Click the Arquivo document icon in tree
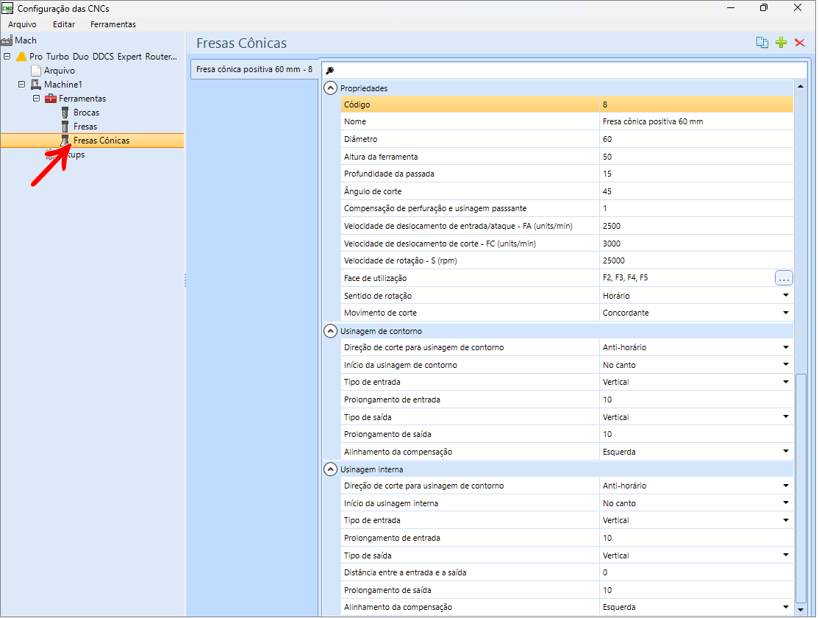 click(x=36, y=70)
